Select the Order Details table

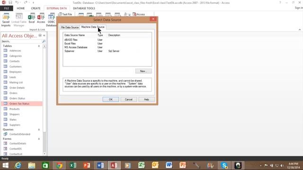pos(17,88)
